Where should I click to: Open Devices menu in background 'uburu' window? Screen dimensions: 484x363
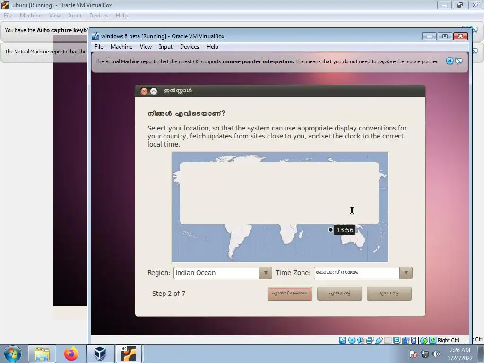[99, 16]
